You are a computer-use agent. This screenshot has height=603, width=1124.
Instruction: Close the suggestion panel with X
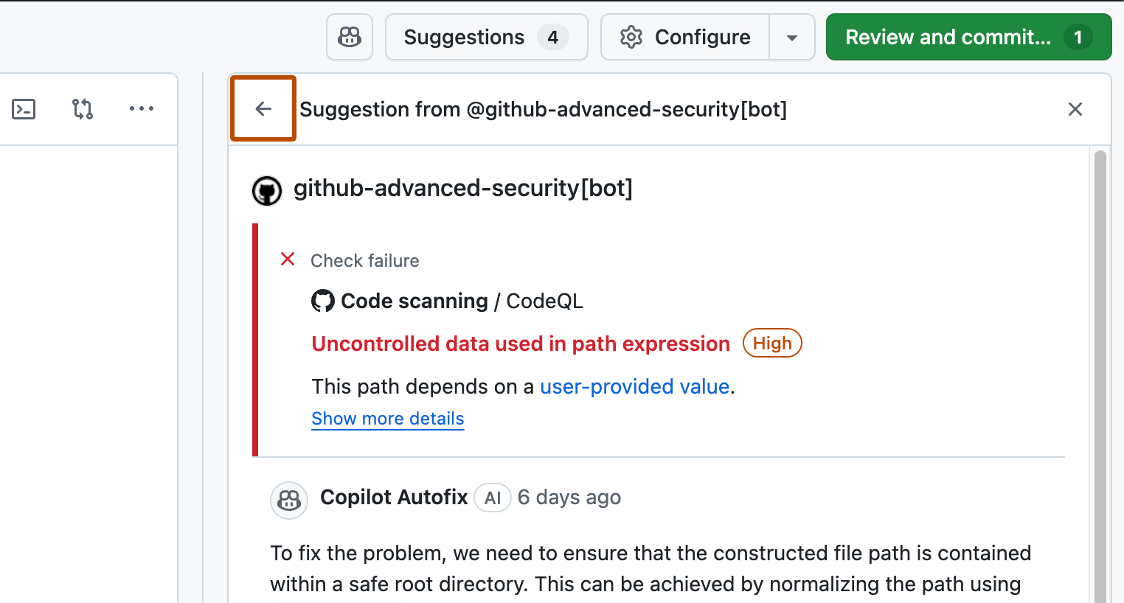[1075, 109]
